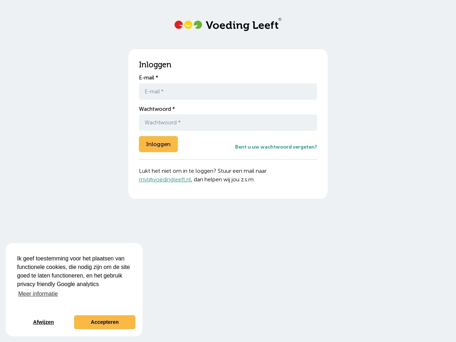The height and width of the screenshot is (342, 456).
Task: Click the Voeding Leeft logo text
Action: pyautogui.click(x=242, y=25)
